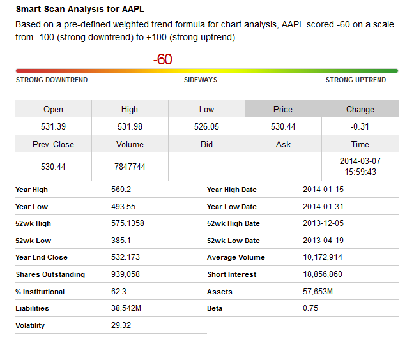Image resolution: width=414 pixels, height=342 pixels.
Task: Click the 'Year End Close' label
Action: point(42,257)
